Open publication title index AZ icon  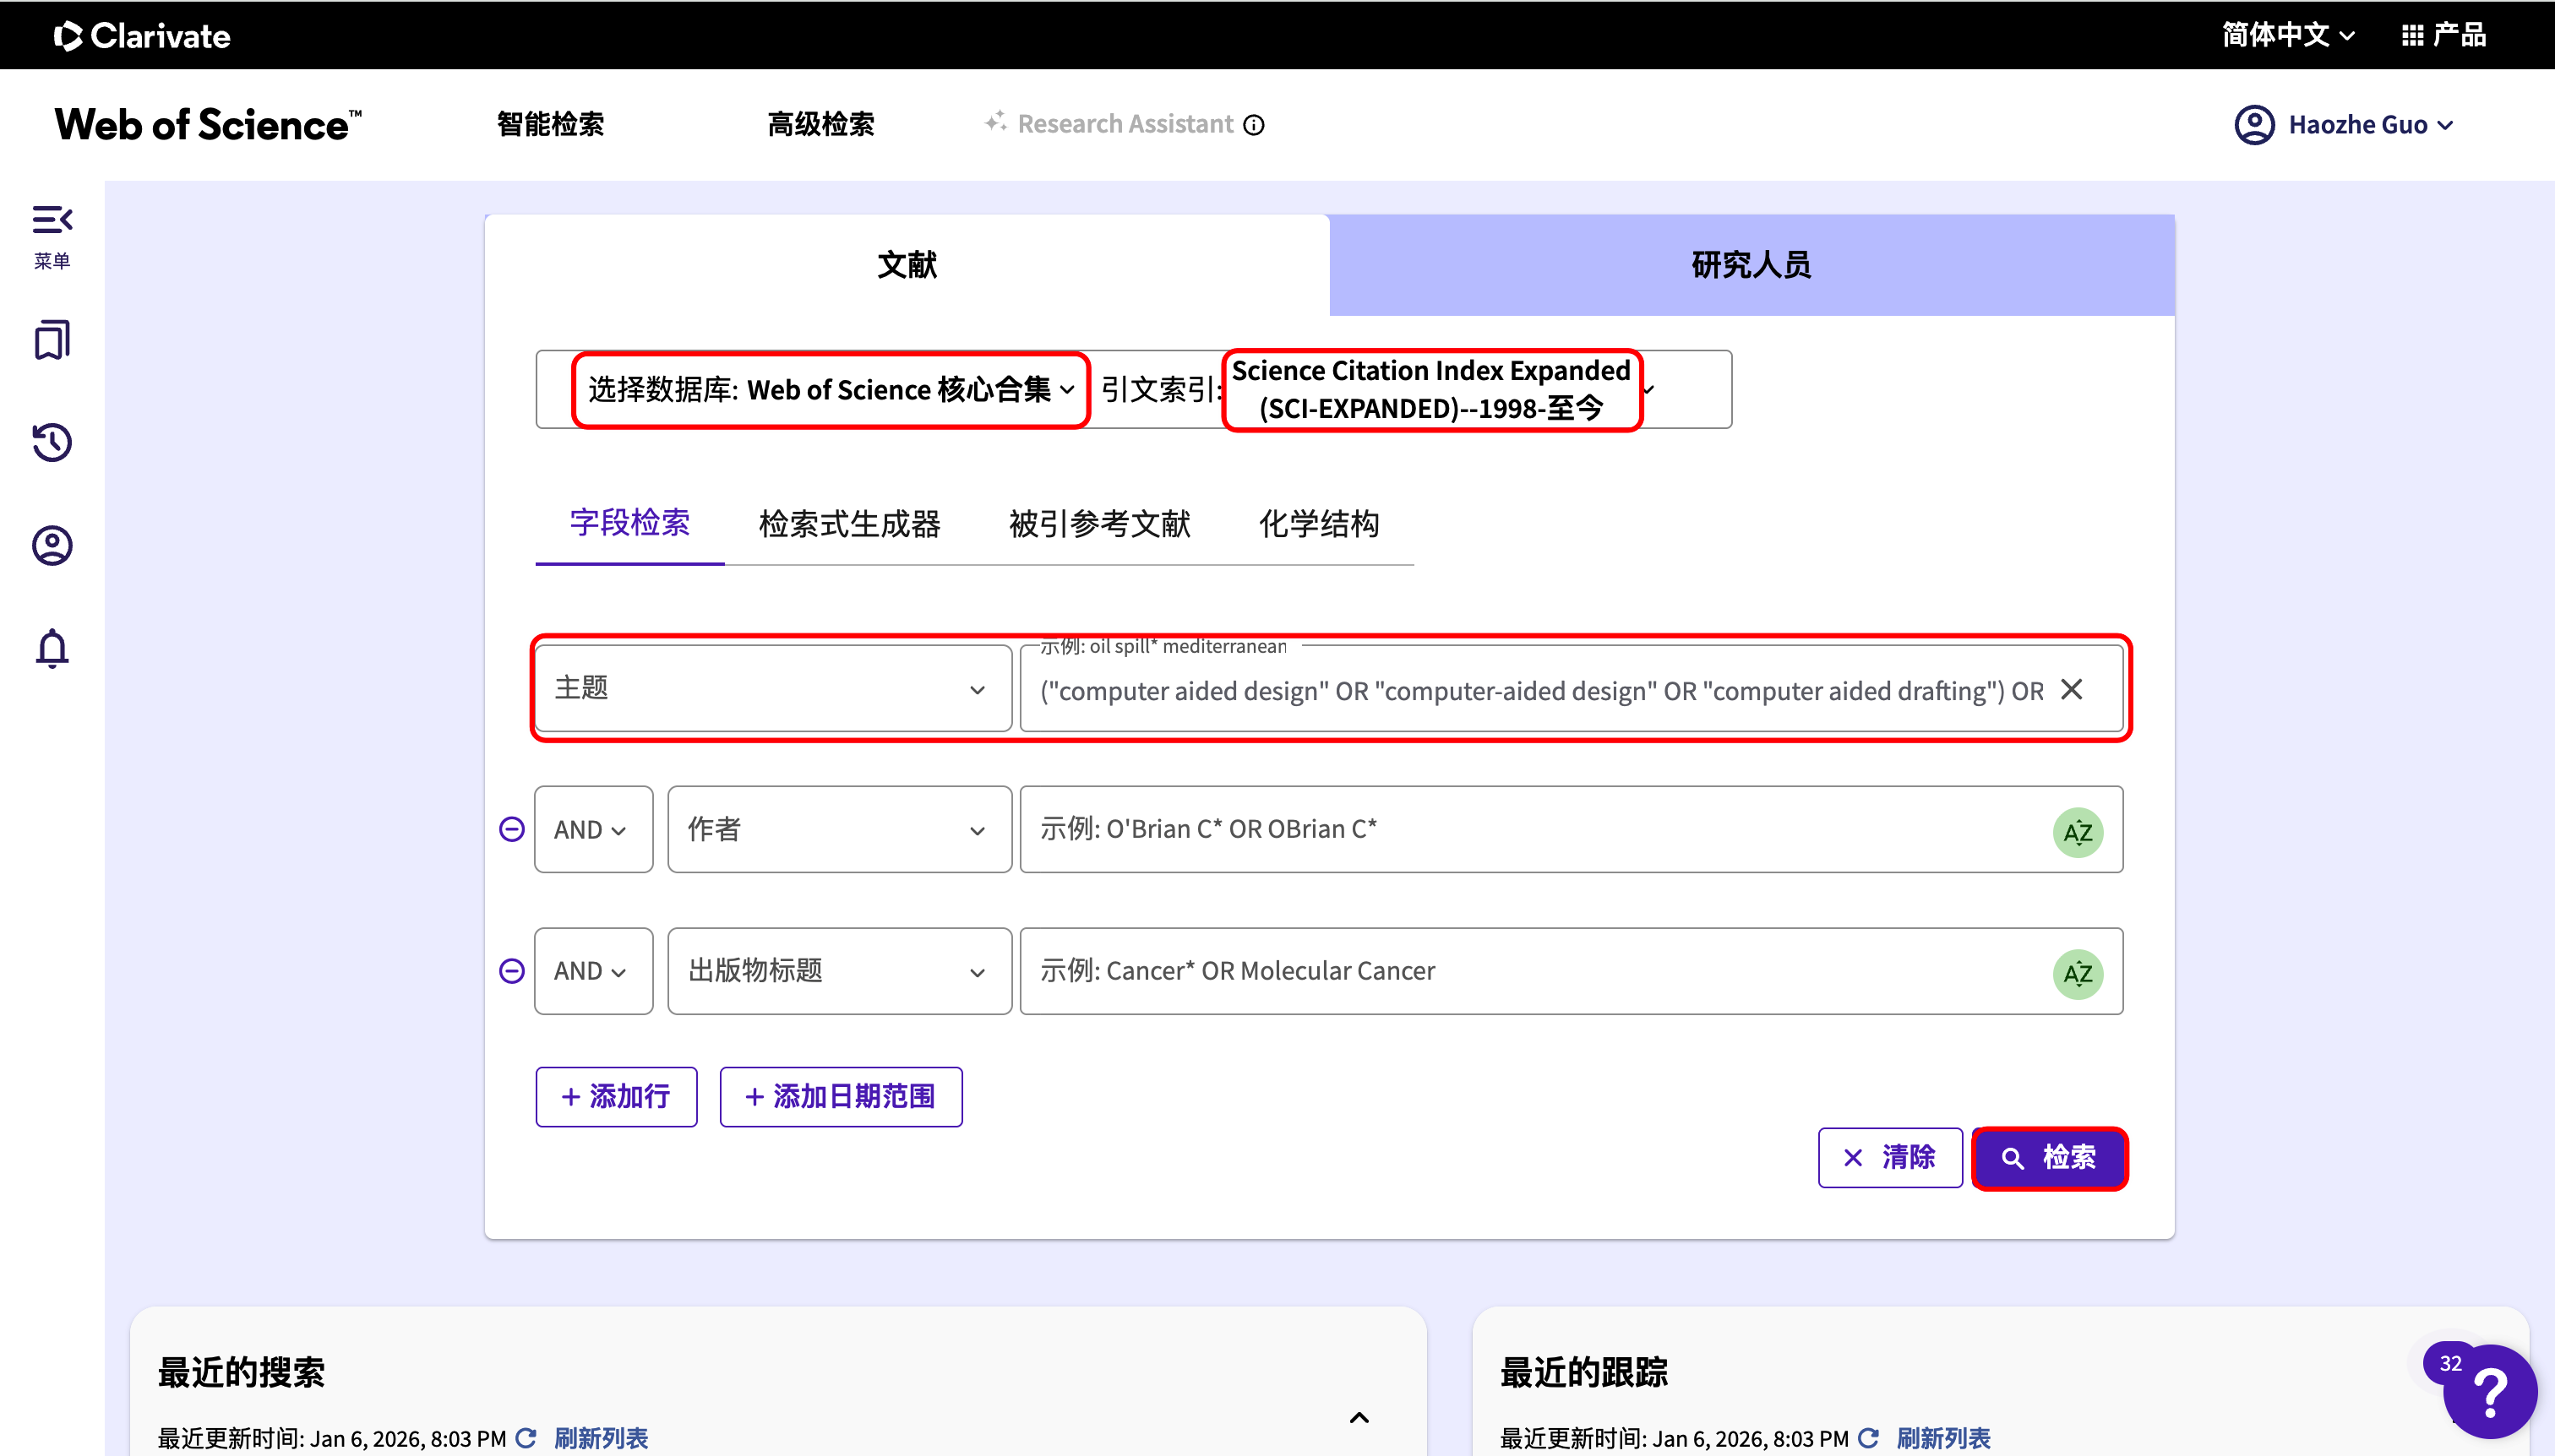[2077, 973]
